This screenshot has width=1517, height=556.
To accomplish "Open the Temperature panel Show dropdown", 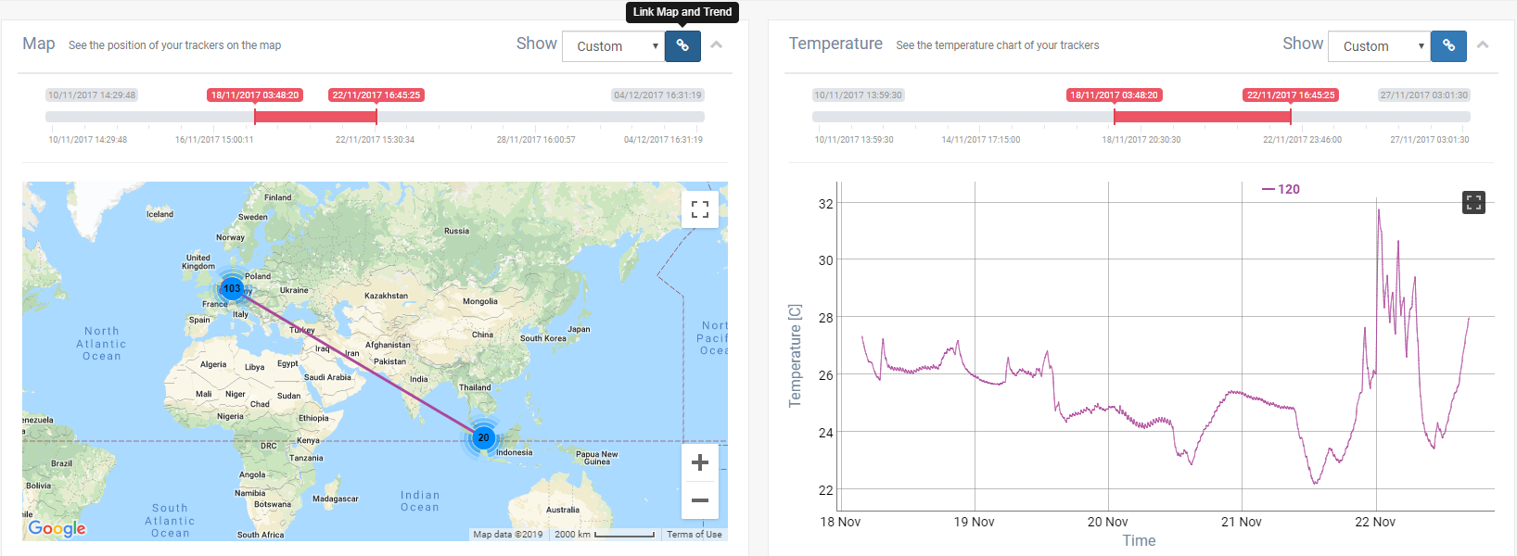I will coord(1379,46).
